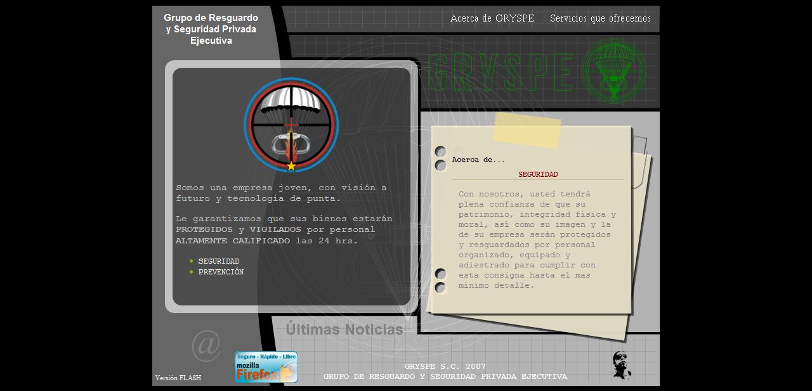Click the green parachute emblem in header
The height and width of the screenshot is (391, 812).
click(x=613, y=72)
